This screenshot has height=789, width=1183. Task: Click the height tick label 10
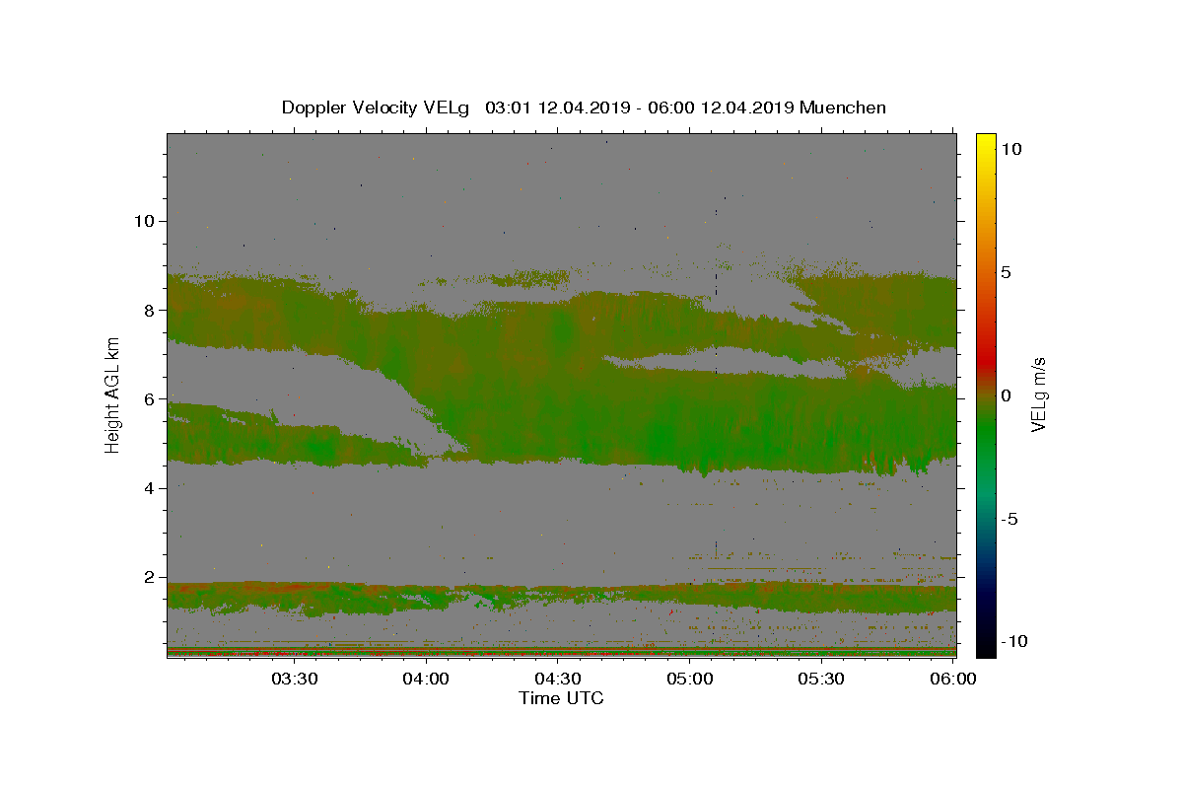(x=143, y=221)
